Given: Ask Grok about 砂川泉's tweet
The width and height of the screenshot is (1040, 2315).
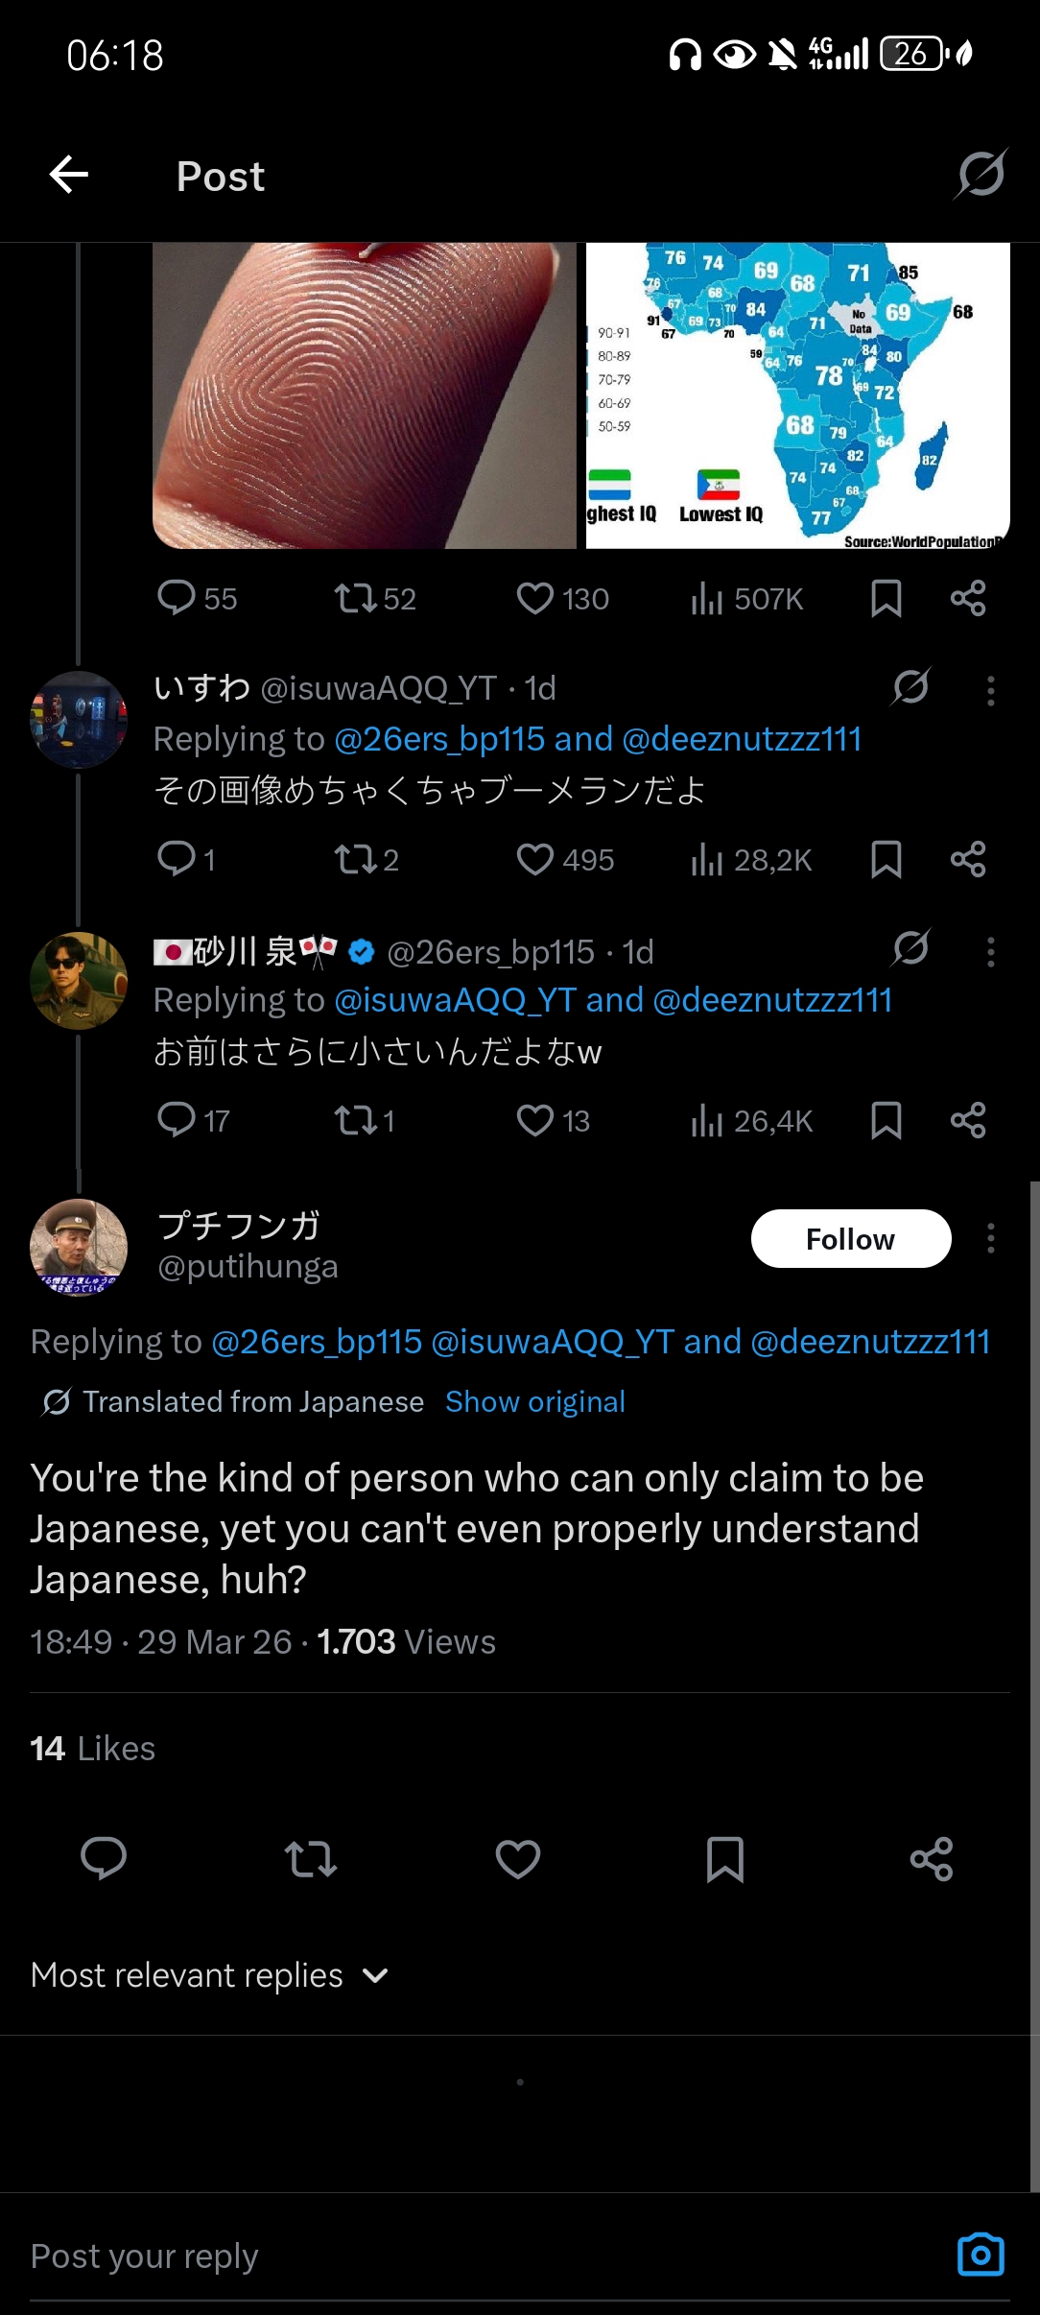Looking at the screenshot, I should coord(910,948).
